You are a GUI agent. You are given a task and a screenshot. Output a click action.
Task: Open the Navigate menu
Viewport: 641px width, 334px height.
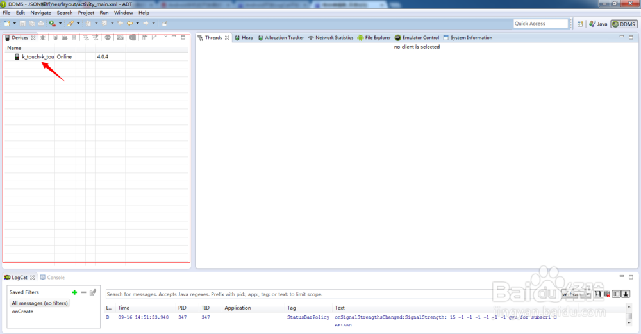coord(41,13)
